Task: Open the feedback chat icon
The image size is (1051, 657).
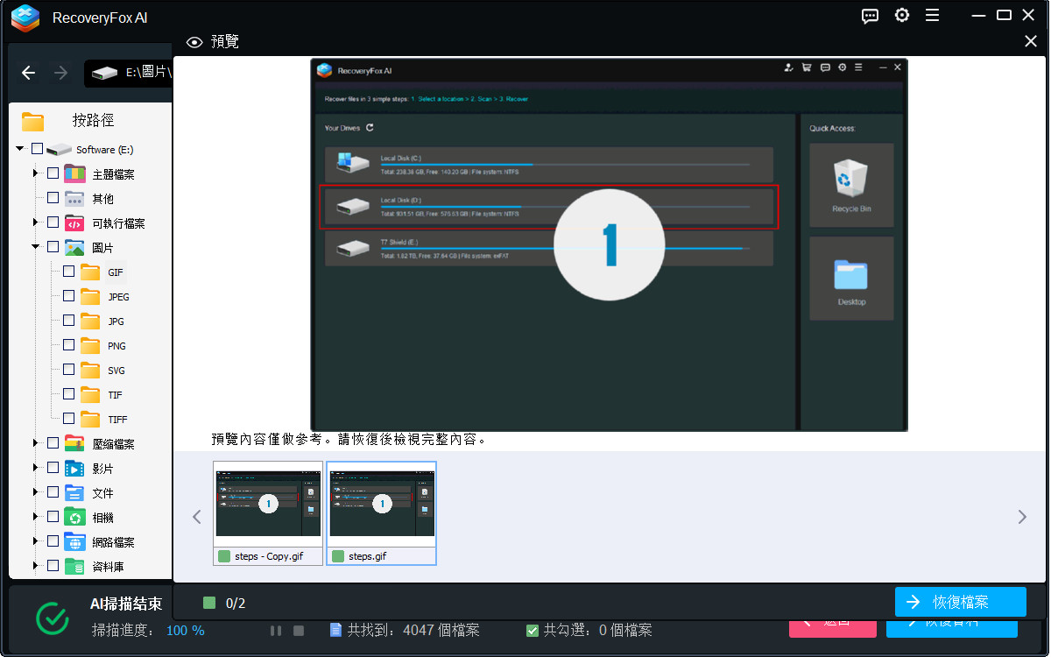Action: click(870, 15)
